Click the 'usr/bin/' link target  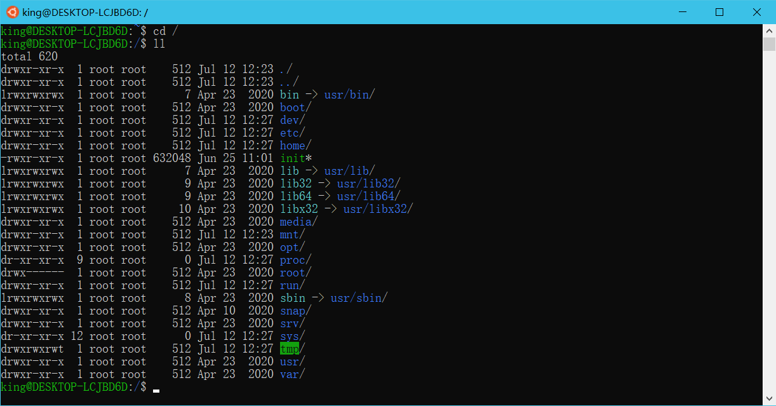pos(350,95)
